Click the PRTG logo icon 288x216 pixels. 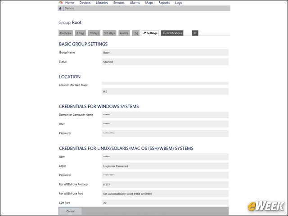(61, 3)
